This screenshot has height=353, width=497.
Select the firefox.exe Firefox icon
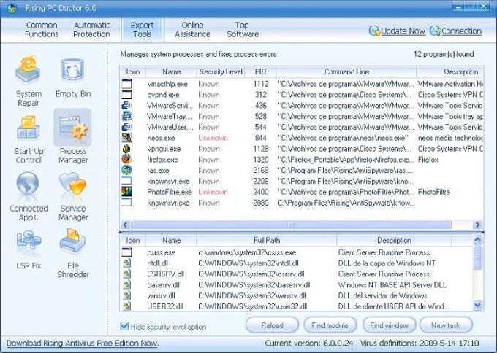126,159
